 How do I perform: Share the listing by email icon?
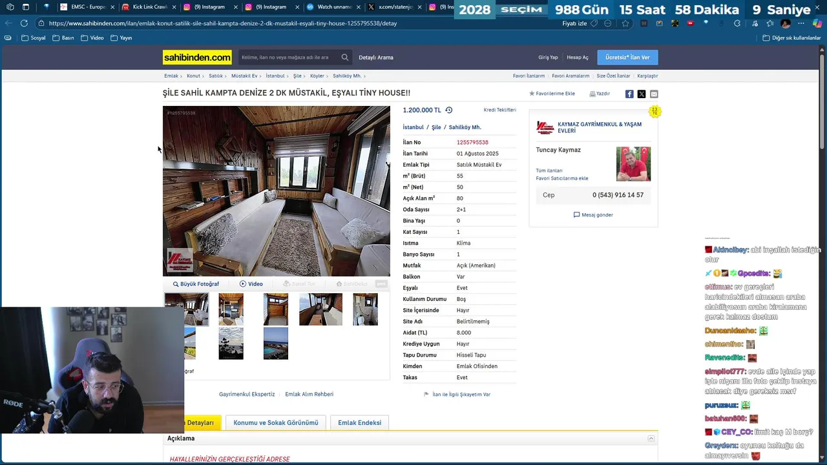(654, 94)
